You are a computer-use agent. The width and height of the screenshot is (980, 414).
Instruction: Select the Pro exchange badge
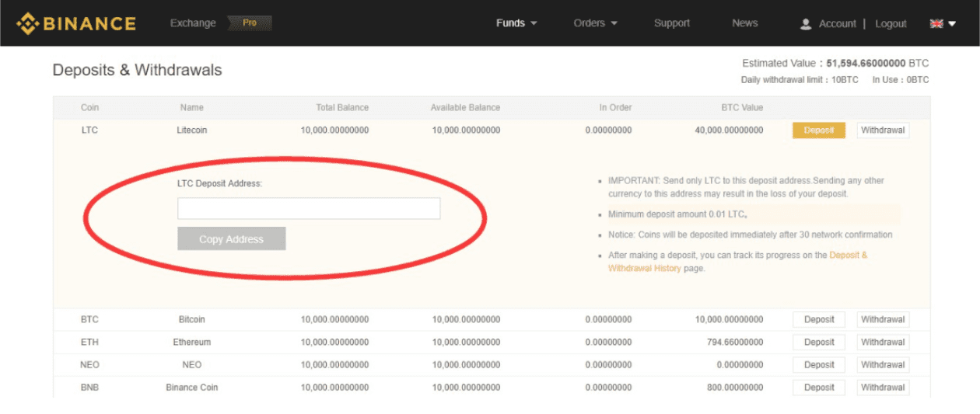click(250, 23)
